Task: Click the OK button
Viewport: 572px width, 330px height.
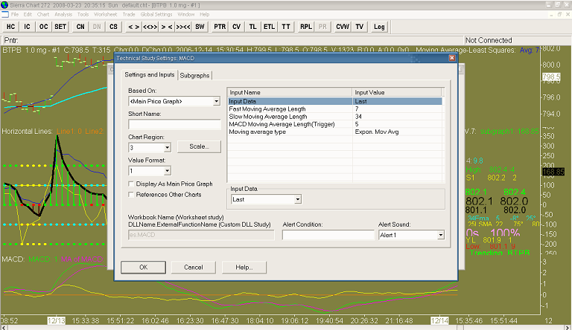Action: click(143, 267)
